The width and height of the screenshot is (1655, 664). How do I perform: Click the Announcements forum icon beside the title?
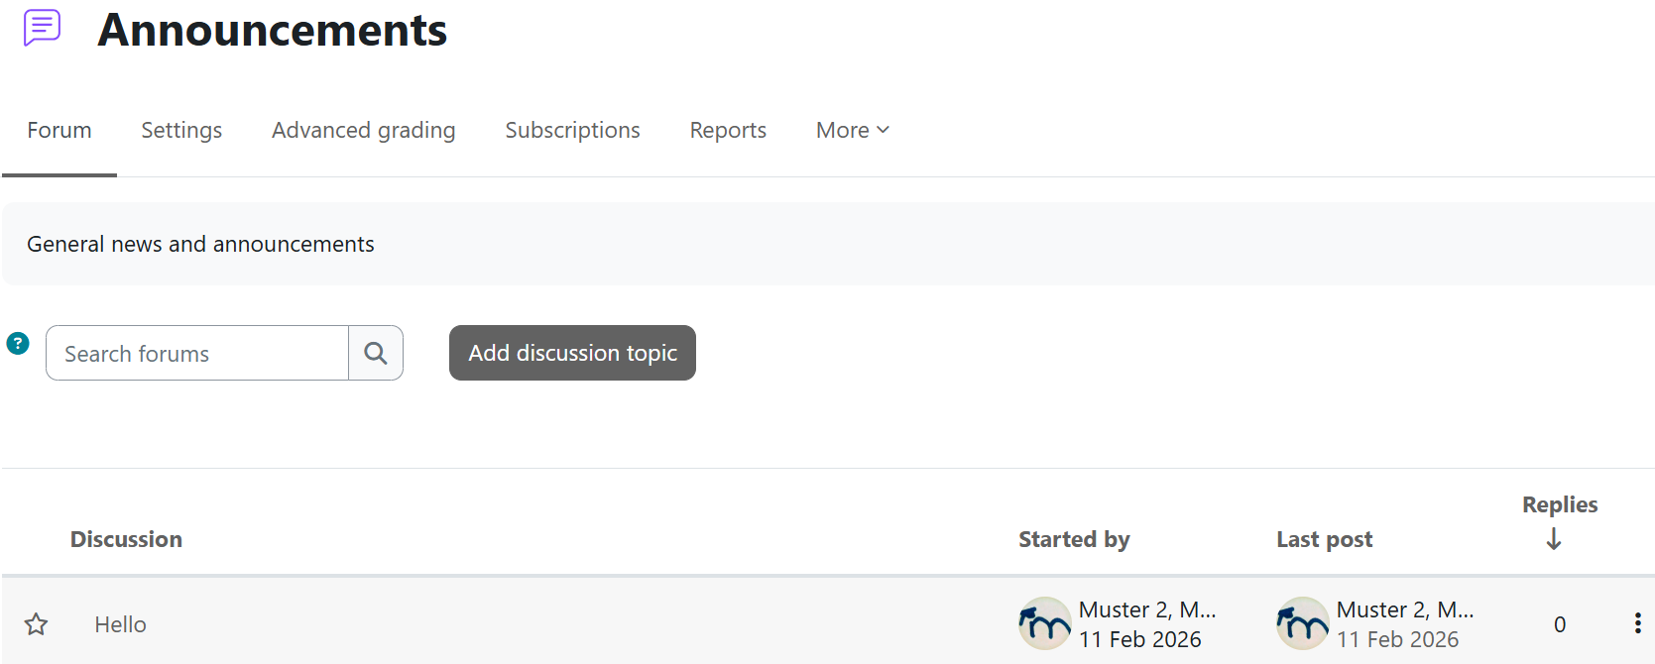coord(43,28)
